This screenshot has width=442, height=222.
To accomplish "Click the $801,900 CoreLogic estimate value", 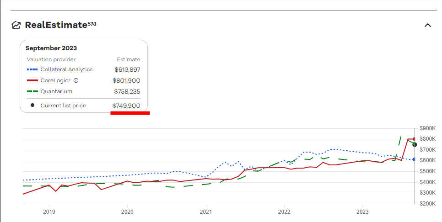I will coord(126,80).
